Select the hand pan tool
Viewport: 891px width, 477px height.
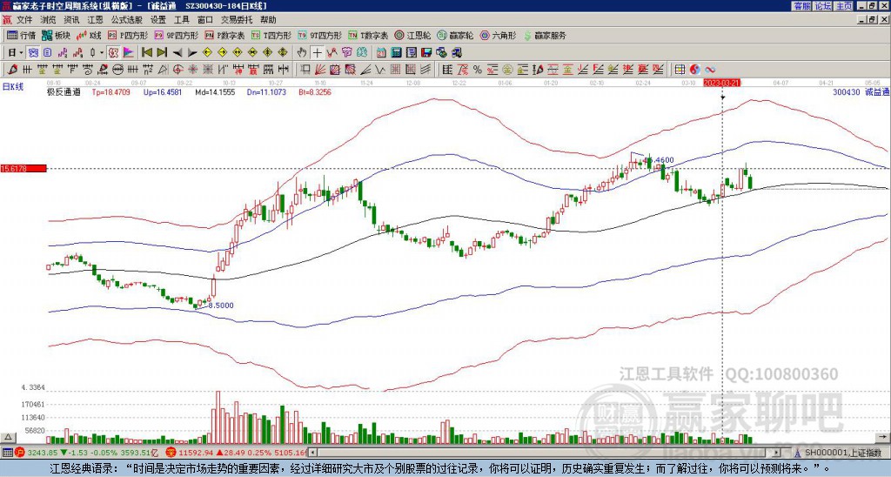(x=302, y=52)
